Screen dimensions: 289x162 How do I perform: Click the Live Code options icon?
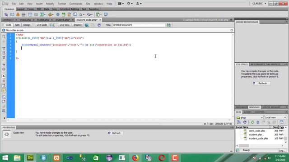pos(52,25)
